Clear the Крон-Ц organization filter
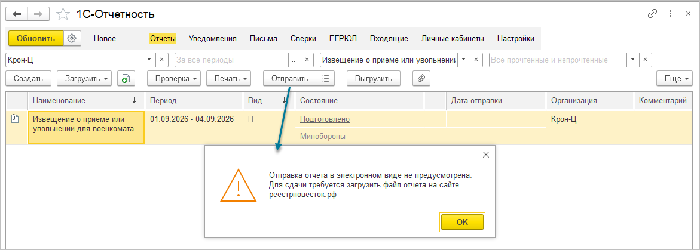 click(161, 60)
